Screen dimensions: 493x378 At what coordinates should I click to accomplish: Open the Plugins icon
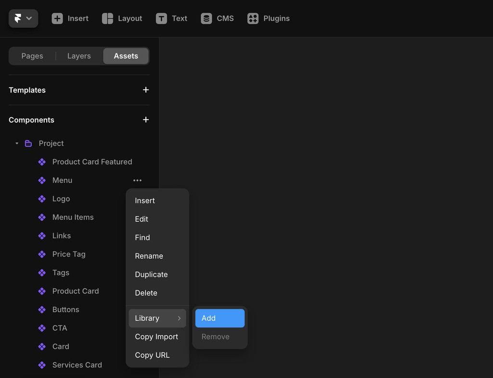pos(252,18)
